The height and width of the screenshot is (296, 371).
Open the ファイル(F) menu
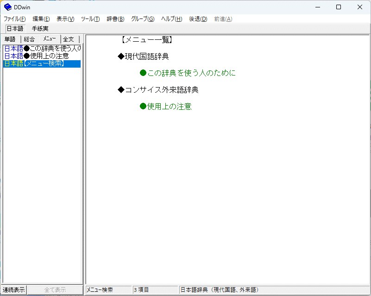(15, 19)
